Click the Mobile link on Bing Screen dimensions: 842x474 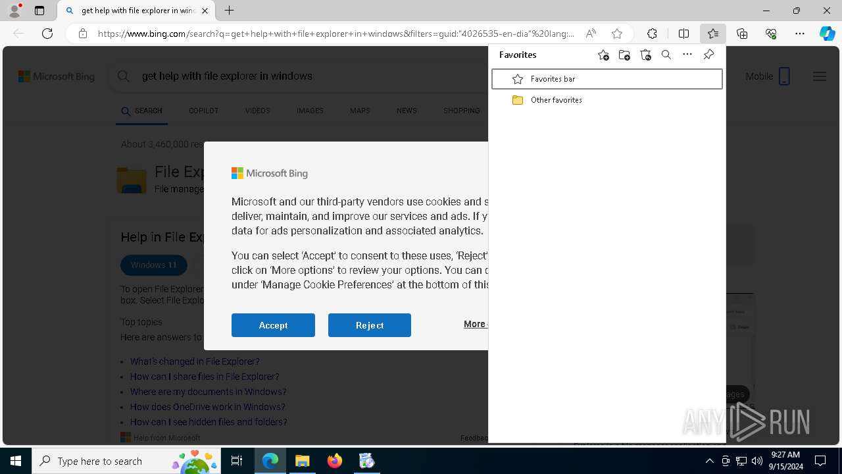click(x=768, y=76)
